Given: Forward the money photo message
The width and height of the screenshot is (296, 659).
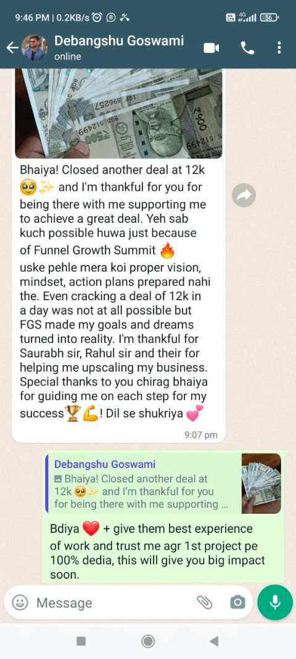Looking at the screenshot, I should click(x=244, y=195).
